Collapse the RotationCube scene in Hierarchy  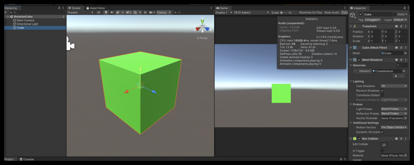click(x=8, y=16)
